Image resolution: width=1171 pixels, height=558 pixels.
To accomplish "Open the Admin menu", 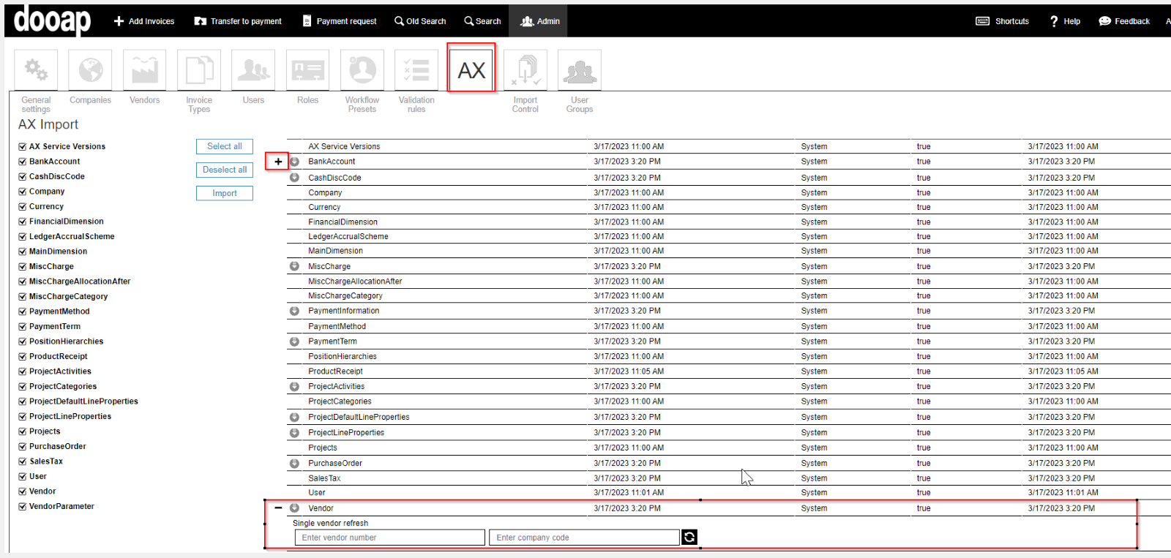I will [x=539, y=21].
